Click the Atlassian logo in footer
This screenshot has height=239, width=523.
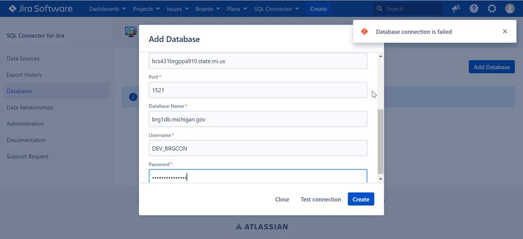(262, 226)
